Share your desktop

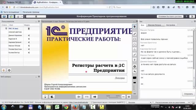pos(4,16)
